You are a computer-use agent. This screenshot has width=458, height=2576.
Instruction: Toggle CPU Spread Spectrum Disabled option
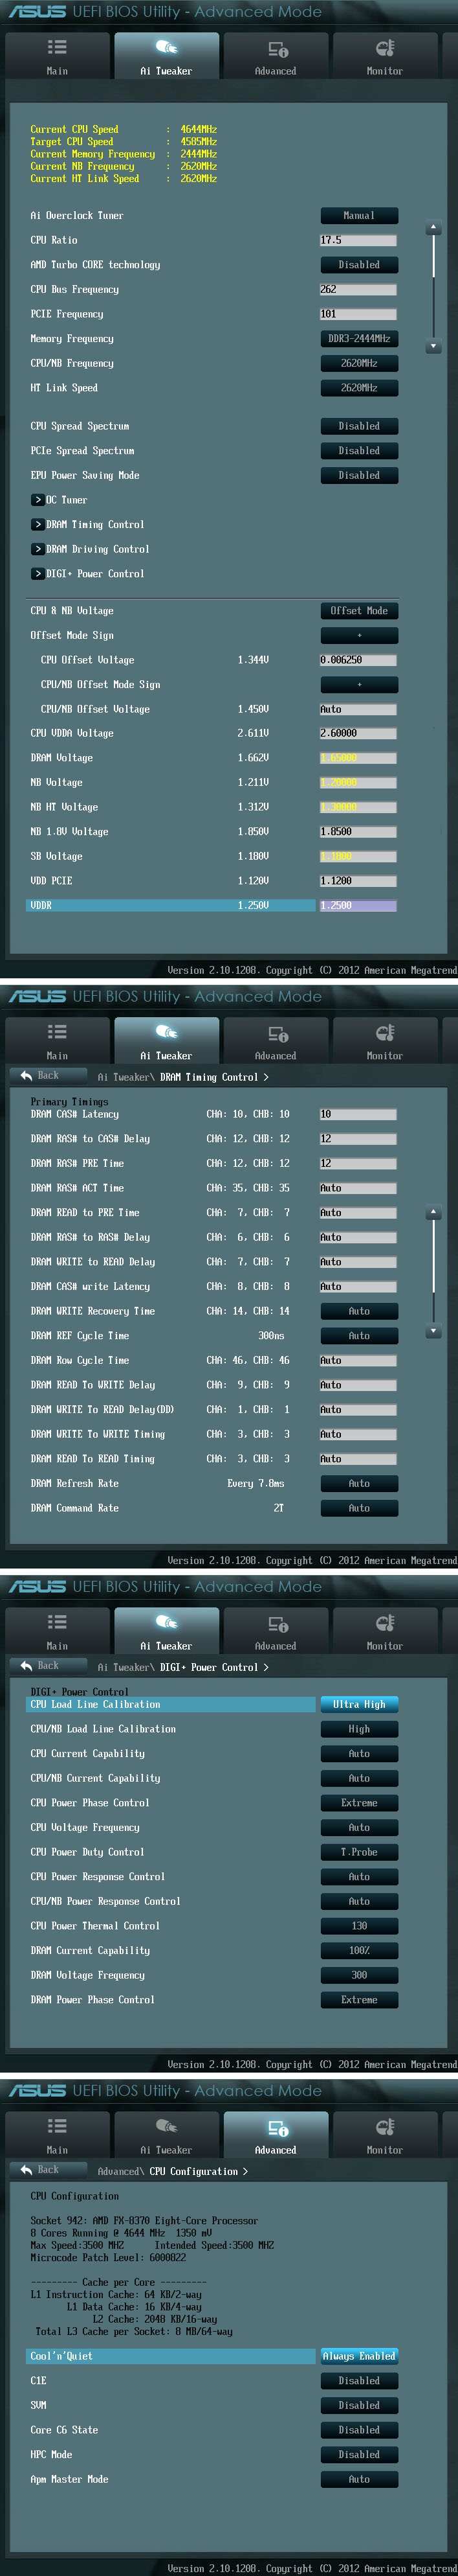(359, 426)
